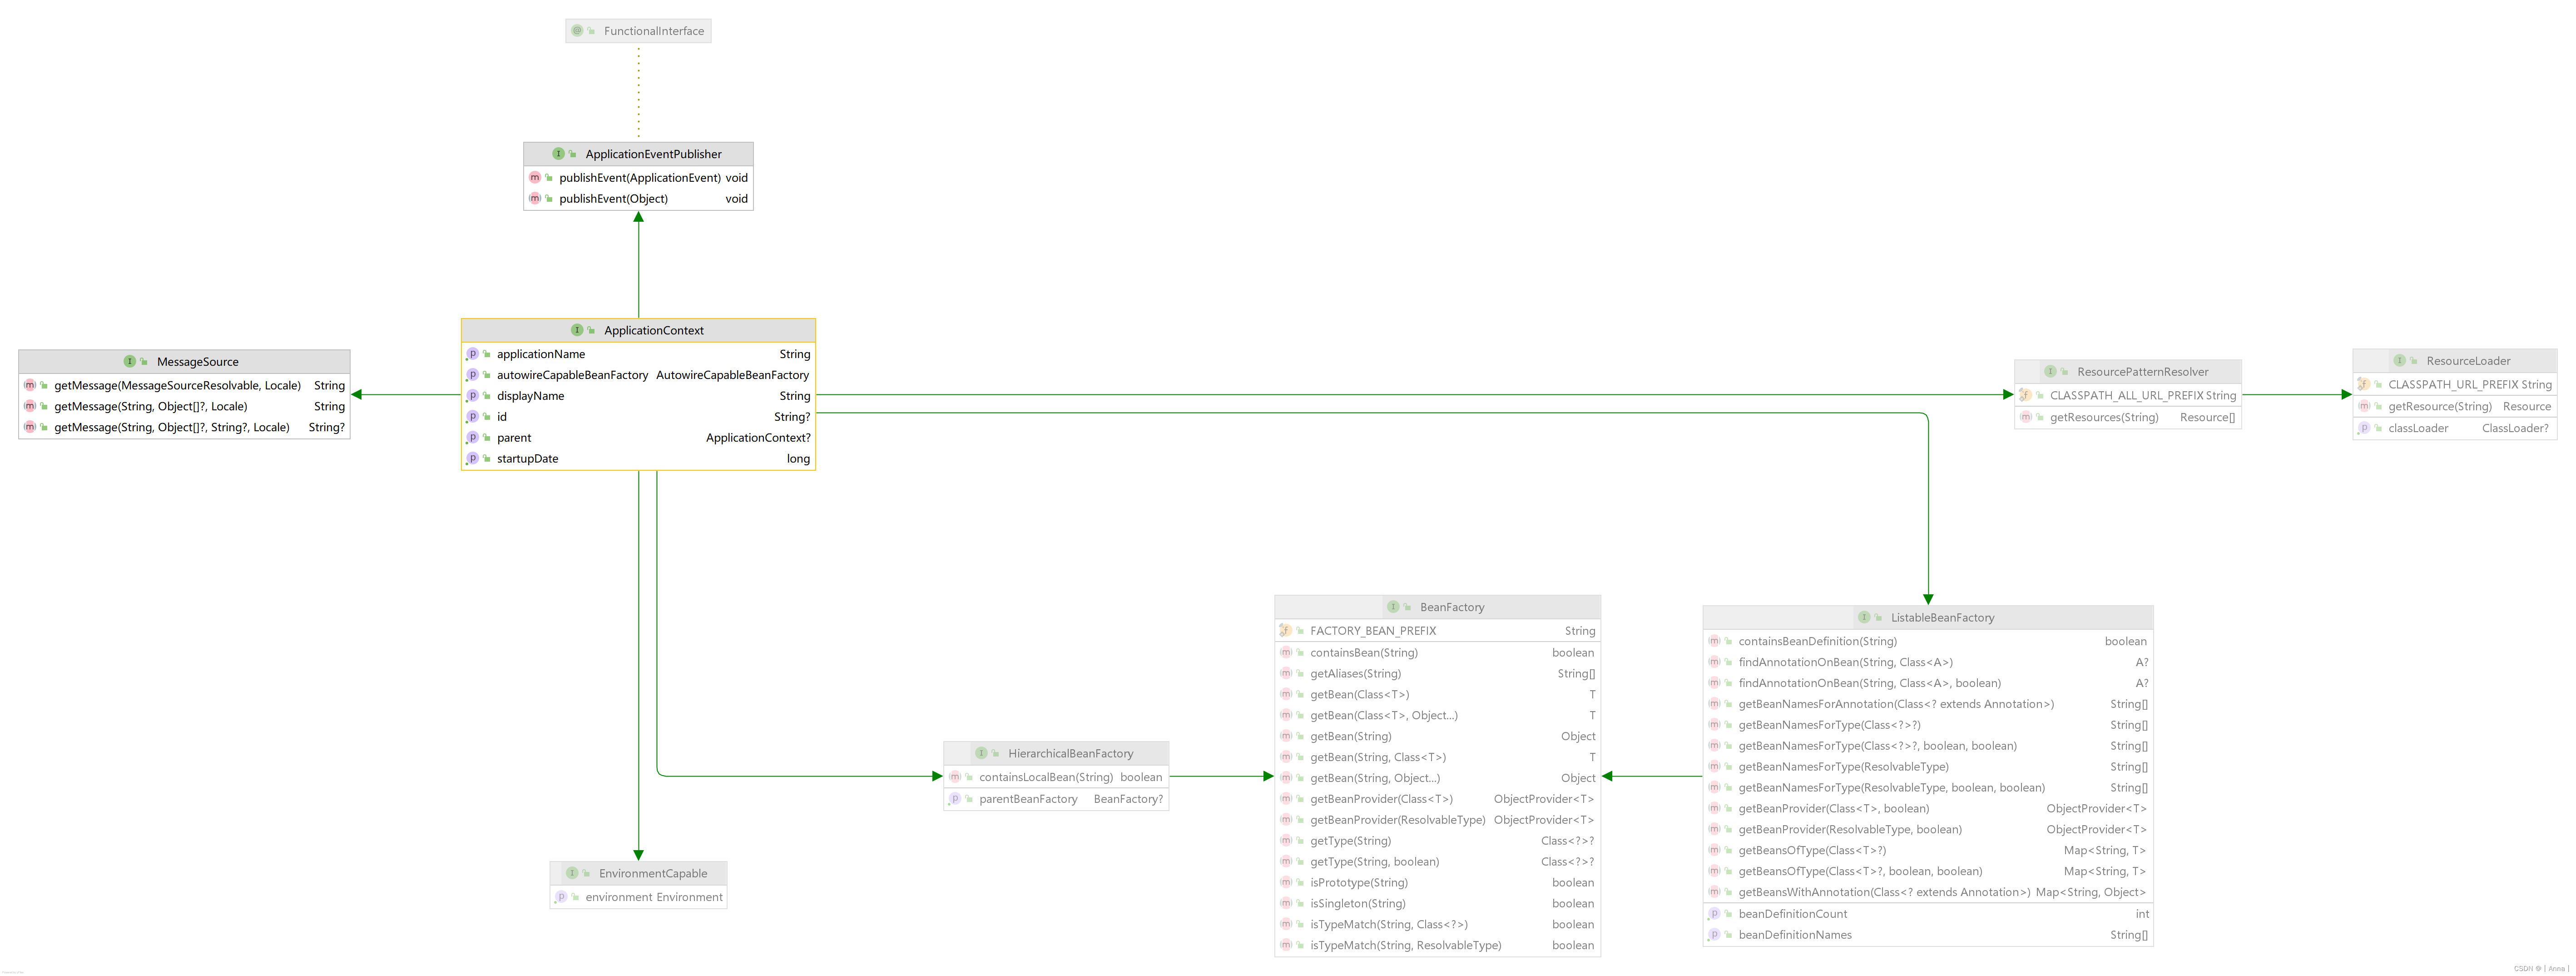2576x976 pixels.
Task: Select the ApplicationContext class title
Action: click(x=654, y=330)
